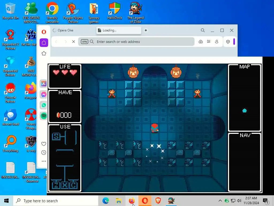
Task: Switch to the Opera One tab
Action: pos(73,30)
